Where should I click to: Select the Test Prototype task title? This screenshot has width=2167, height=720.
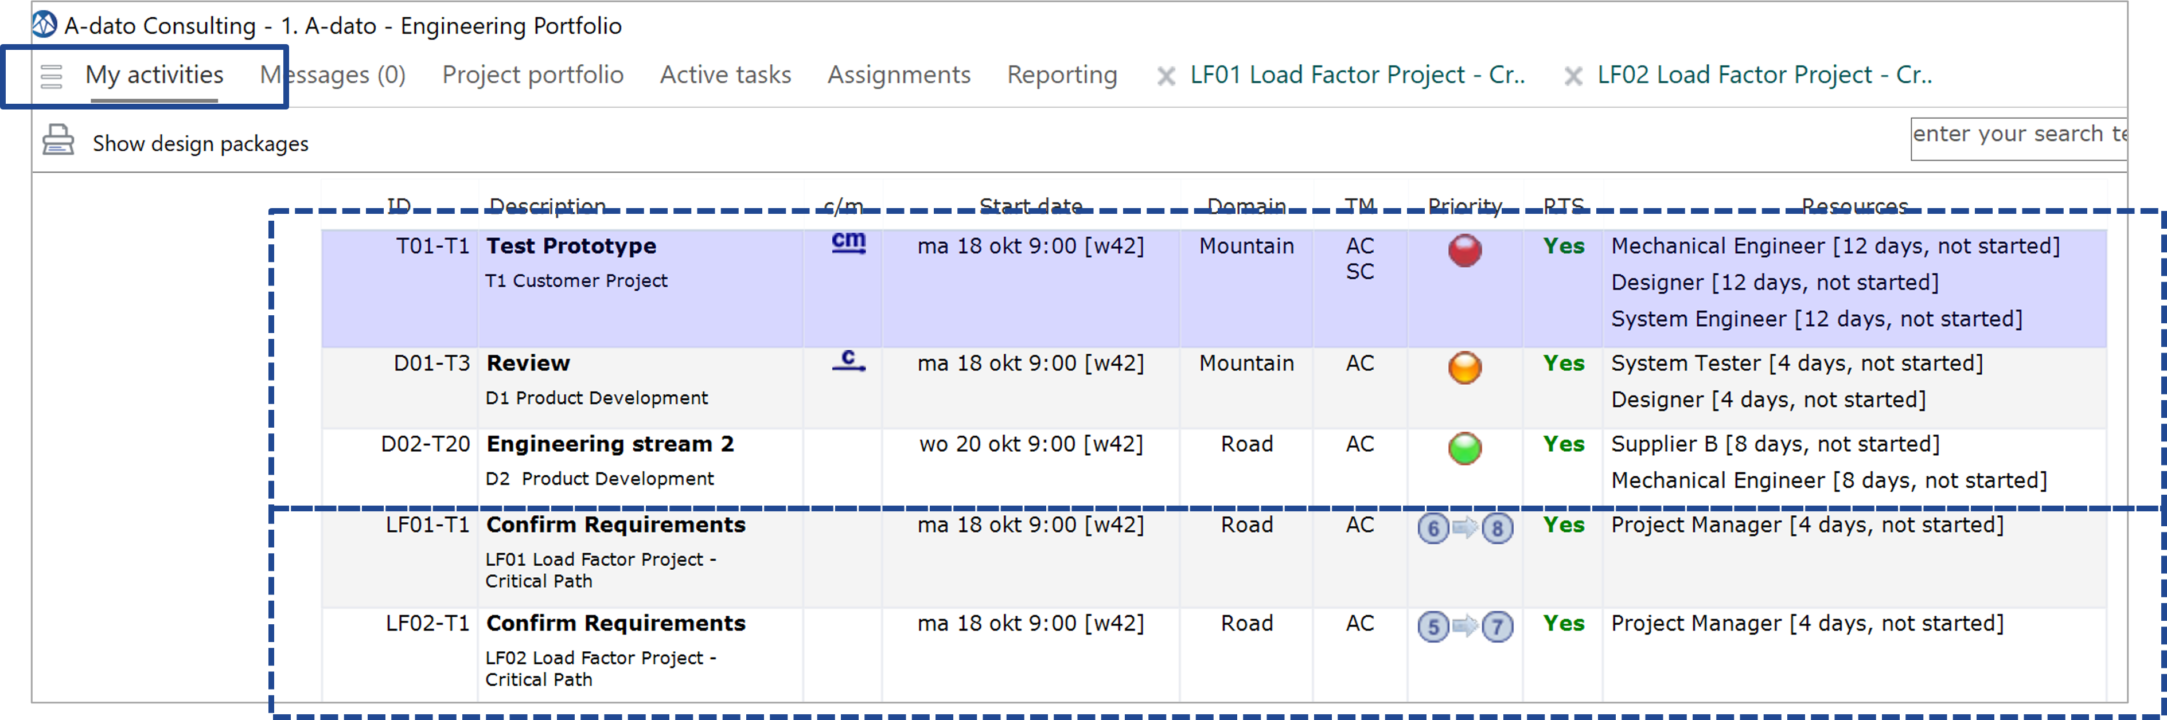click(571, 246)
